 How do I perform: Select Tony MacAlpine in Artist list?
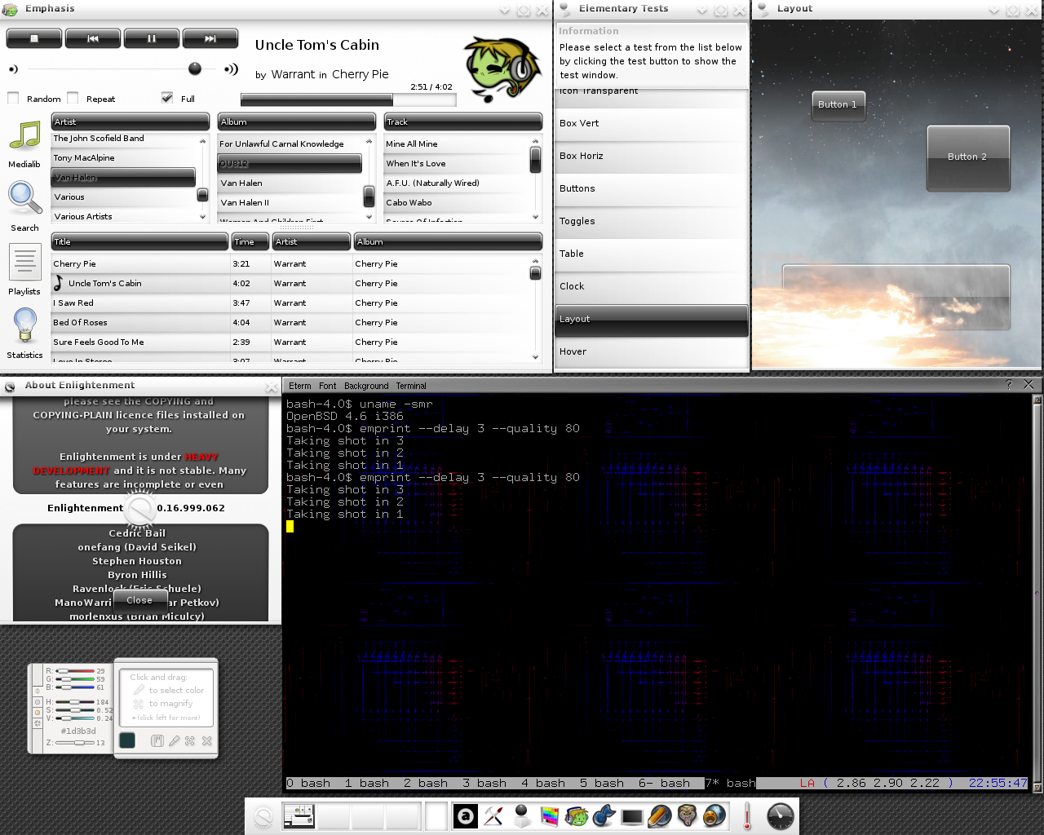coord(123,158)
